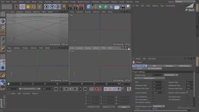
Task: Open the Centimeters unit dropdown
Action: 171,75
